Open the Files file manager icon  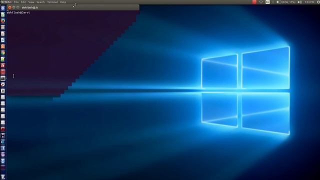tap(3, 27)
